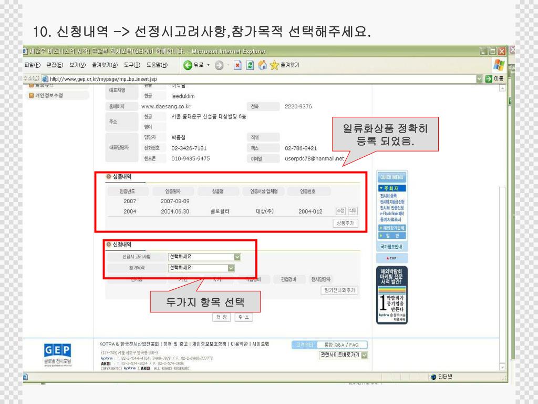Click the Refresh page icon
Image resolution: width=538 pixels, height=404 pixels.
250,65
